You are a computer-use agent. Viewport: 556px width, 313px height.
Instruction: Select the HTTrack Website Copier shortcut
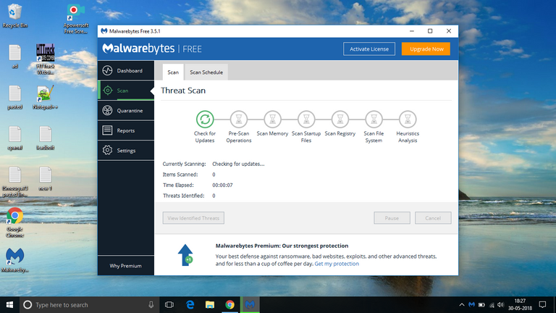tap(45, 59)
